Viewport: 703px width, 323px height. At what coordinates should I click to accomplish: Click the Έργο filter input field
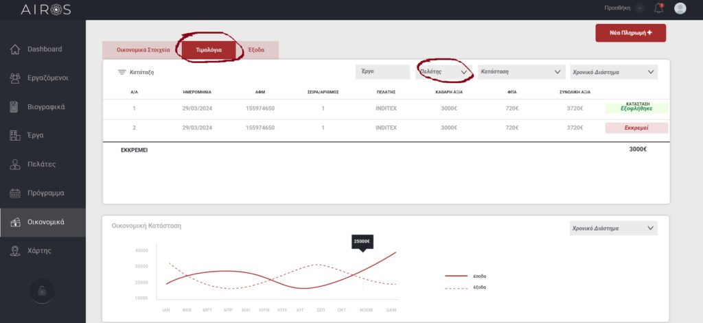pyautogui.click(x=382, y=71)
